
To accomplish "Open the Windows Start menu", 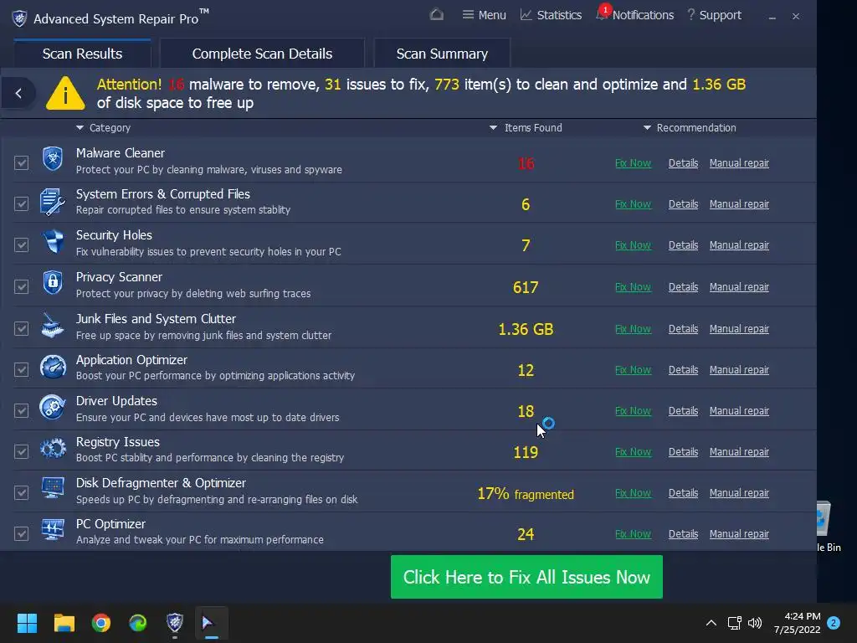I will (x=27, y=623).
